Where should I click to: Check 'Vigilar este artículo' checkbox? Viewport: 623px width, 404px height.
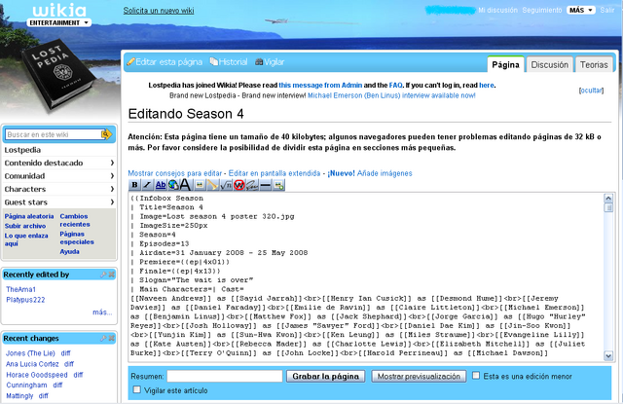136,389
